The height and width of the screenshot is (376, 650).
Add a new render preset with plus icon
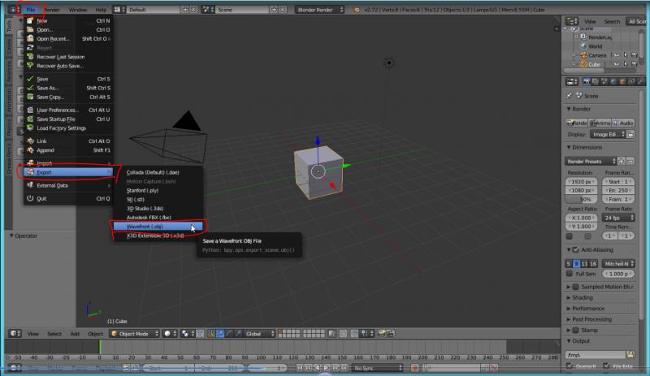tap(621, 161)
